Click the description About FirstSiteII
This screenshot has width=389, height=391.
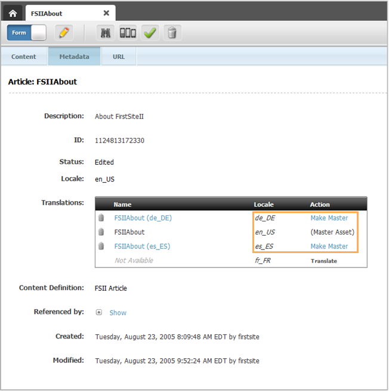119,116
